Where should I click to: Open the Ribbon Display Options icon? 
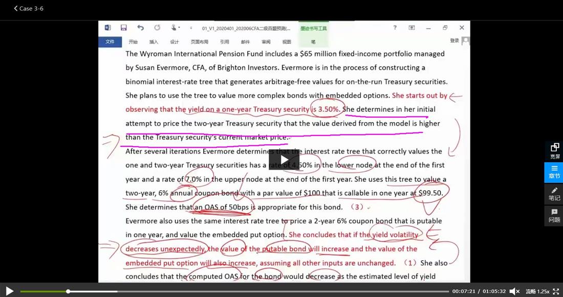point(412,28)
